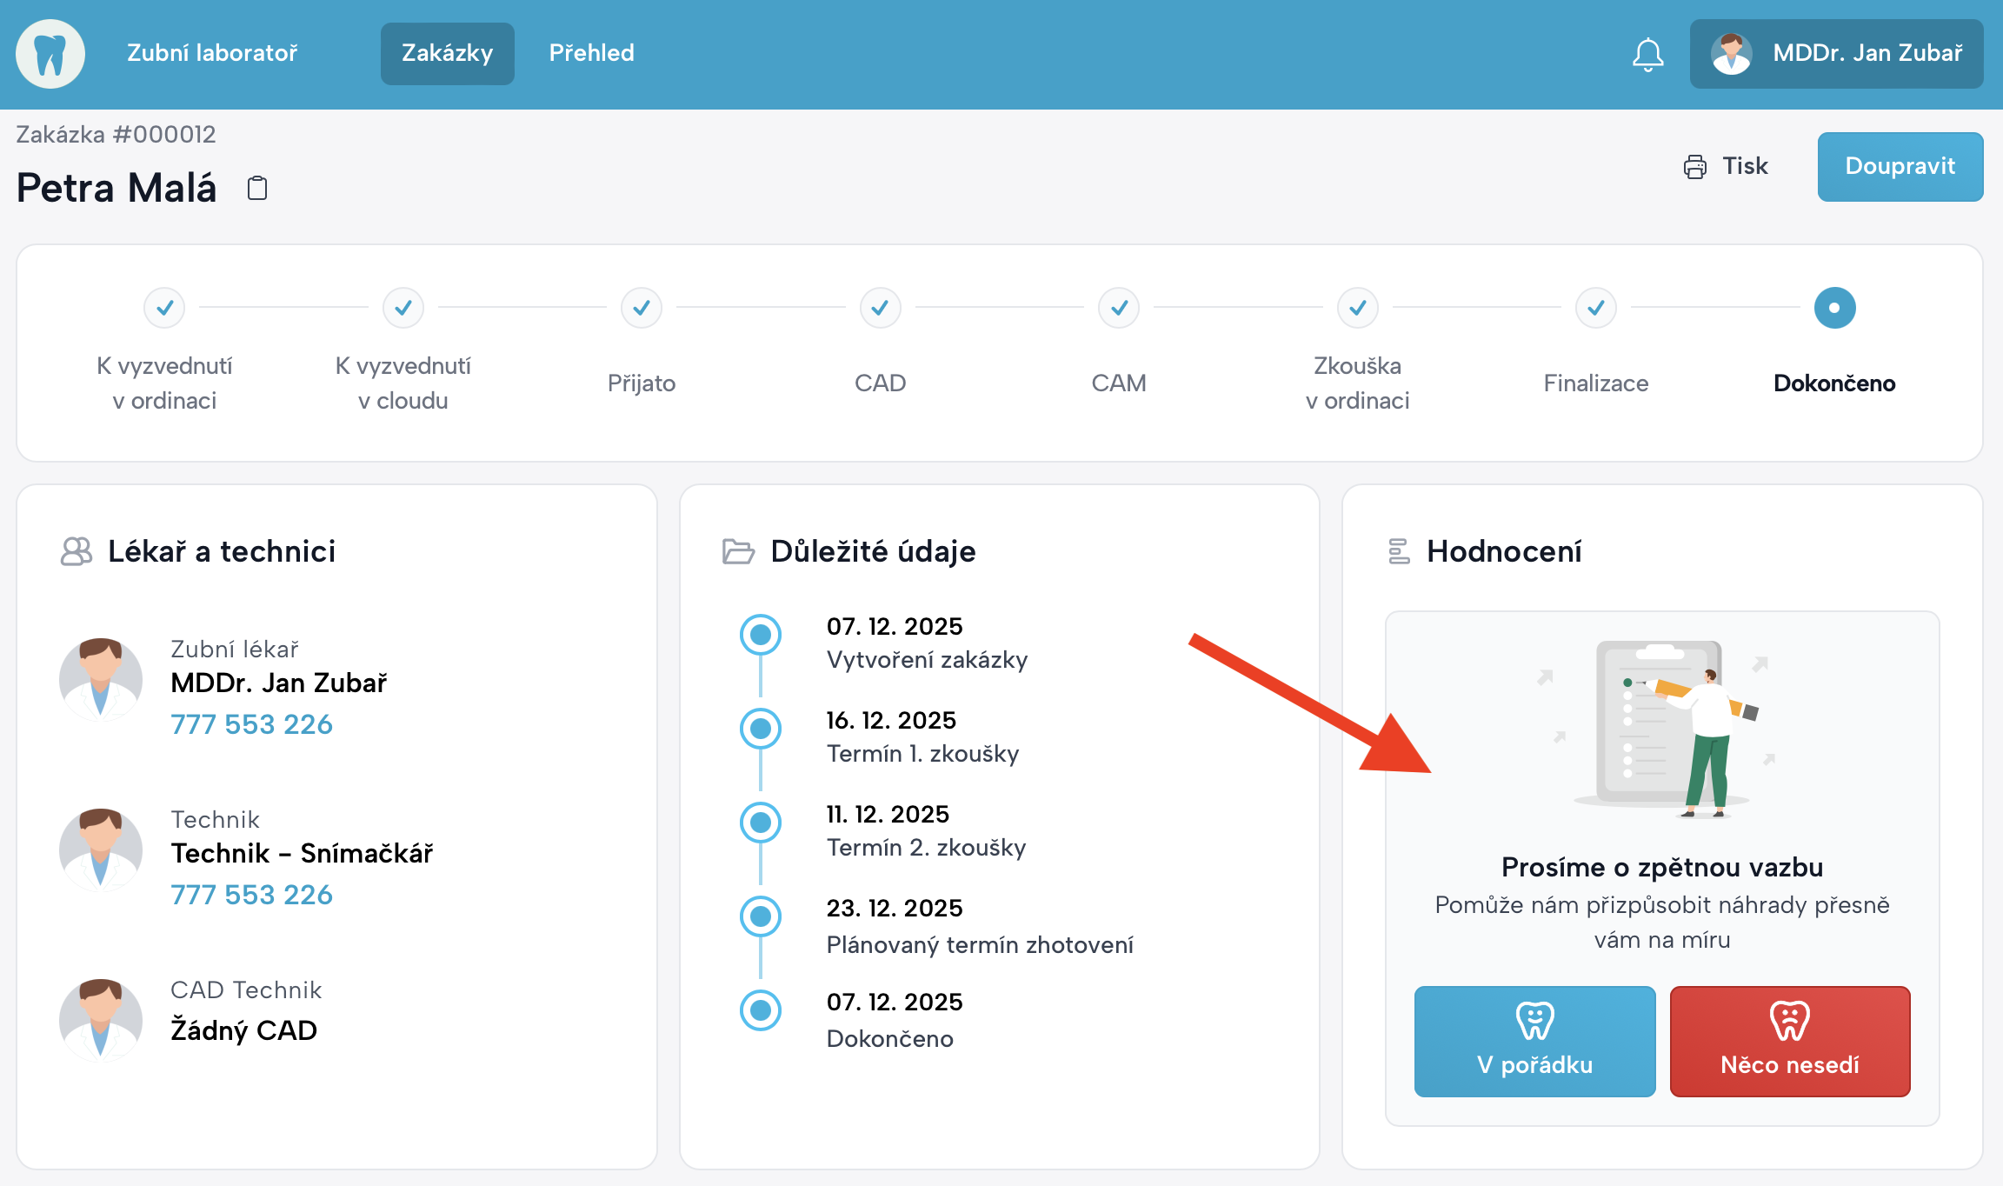Click the tooth logo icon
The image size is (2003, 1186).
50,54
